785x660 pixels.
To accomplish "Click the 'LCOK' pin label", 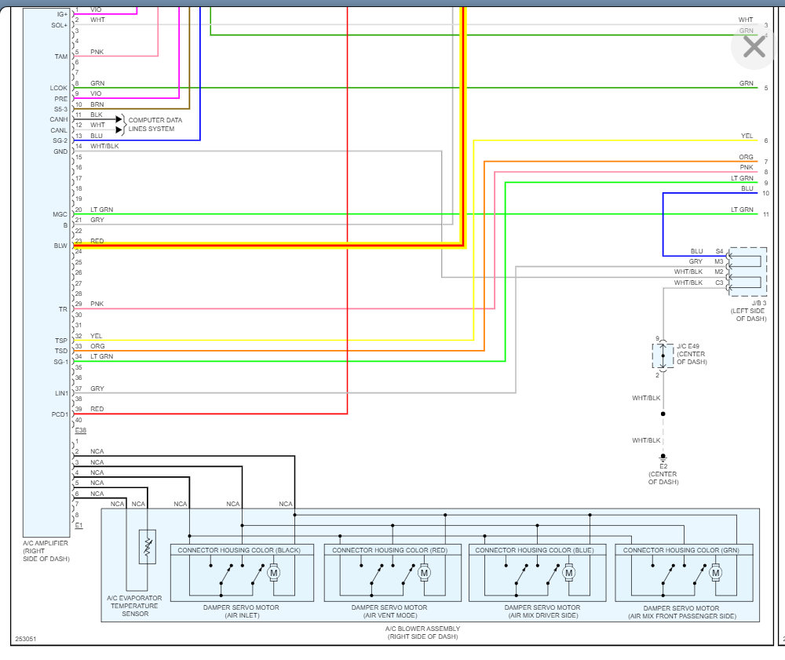I will coord(59,88).
